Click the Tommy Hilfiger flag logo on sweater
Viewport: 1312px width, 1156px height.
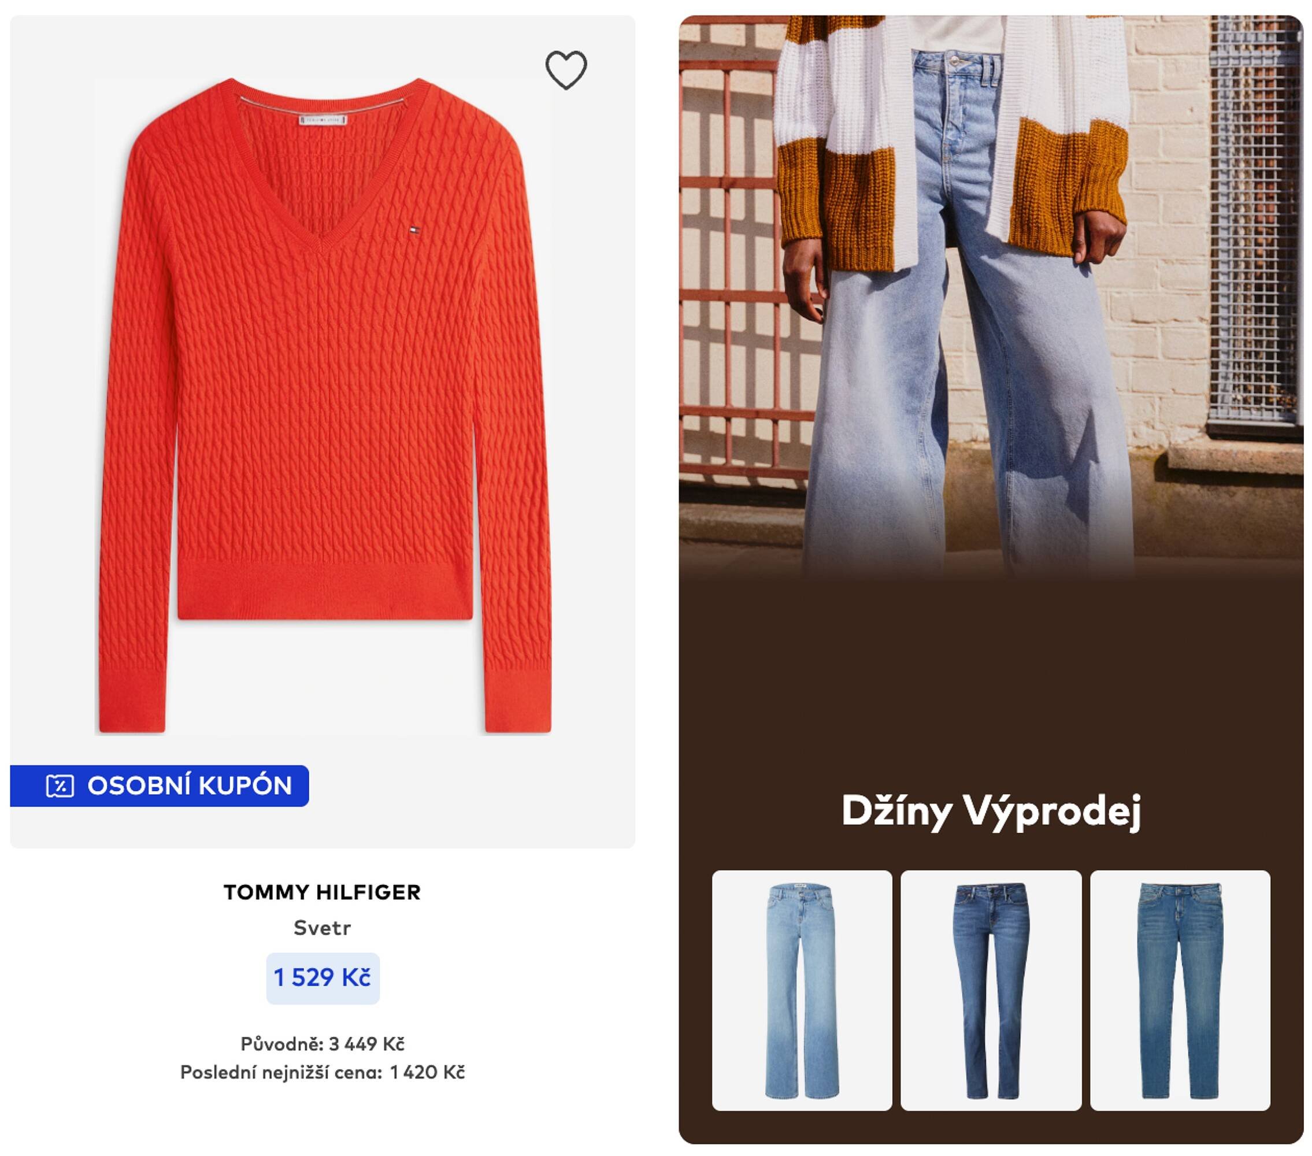tap(408, 229)
